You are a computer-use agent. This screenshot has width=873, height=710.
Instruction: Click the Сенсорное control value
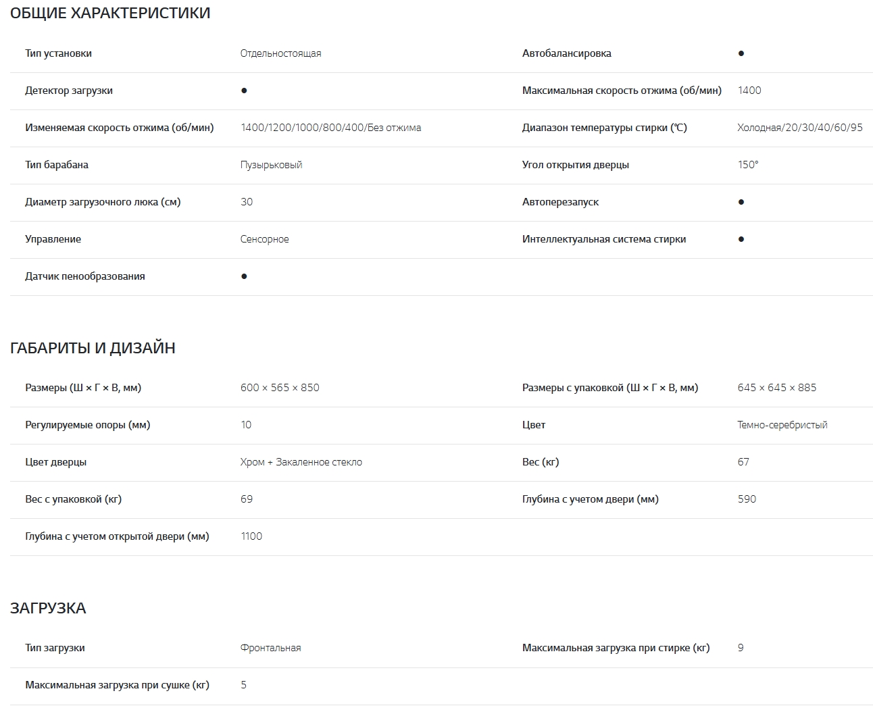264,239
